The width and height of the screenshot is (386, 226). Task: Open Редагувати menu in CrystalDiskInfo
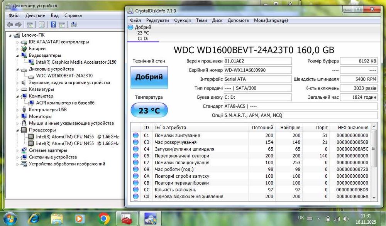point(157,20)
